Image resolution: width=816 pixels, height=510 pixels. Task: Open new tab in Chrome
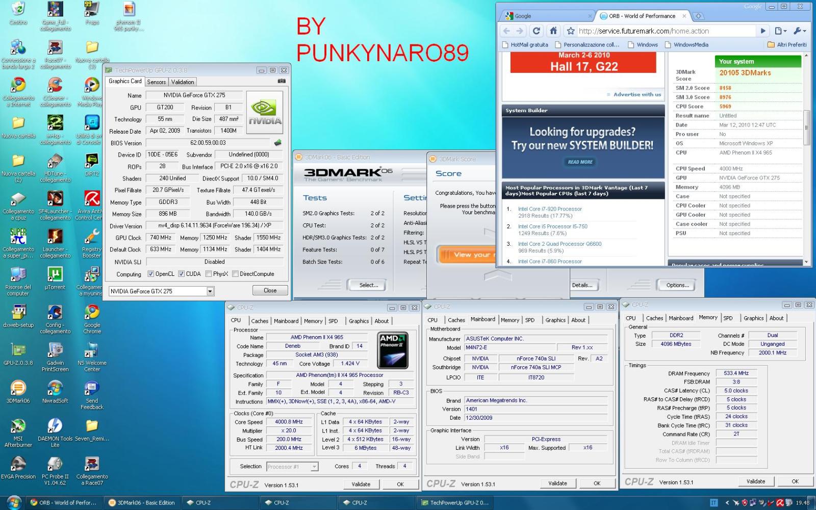(x=698, y=16)
